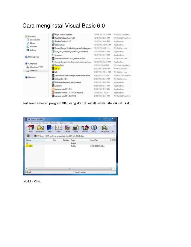Select the TweetDeck installer file
191x247 pixels.
58,65
